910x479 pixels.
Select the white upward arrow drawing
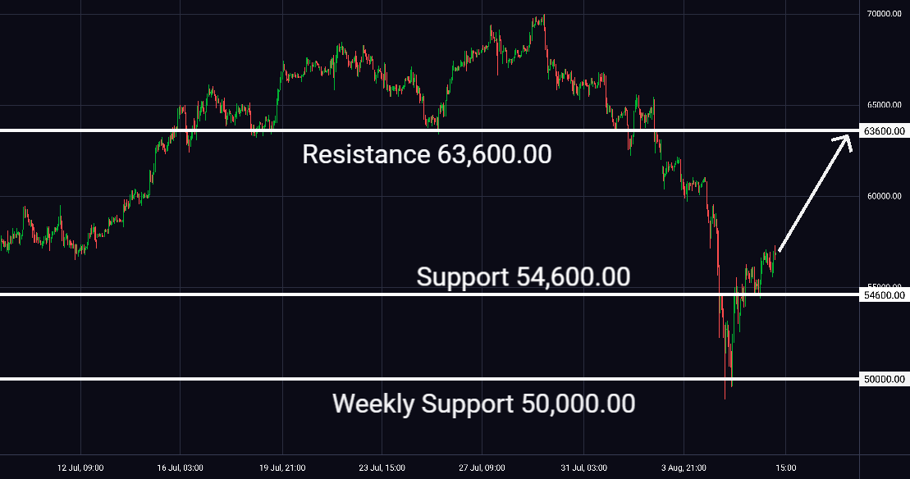click(x=815, y=193)
